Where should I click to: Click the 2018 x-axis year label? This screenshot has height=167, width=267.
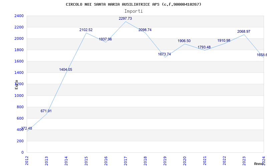145,161
